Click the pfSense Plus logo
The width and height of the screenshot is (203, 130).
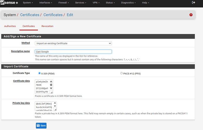click(x=9, y=3)
